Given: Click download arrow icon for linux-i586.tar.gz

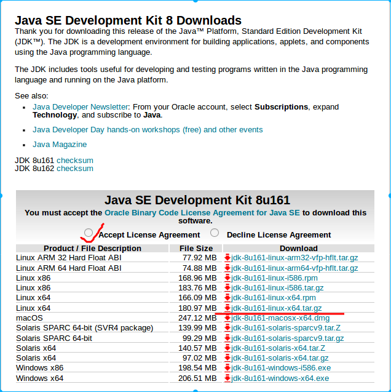Looking at the screenshot, I should [x=227, y=288].
